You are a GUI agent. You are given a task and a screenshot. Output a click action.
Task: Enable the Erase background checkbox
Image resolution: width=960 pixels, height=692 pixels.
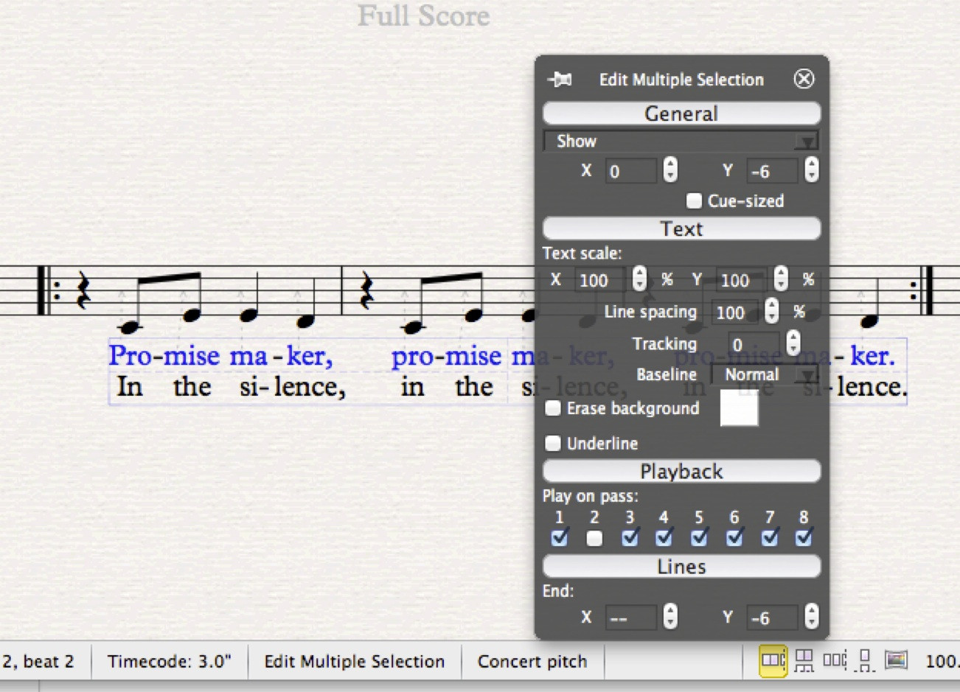pos(552,408)
